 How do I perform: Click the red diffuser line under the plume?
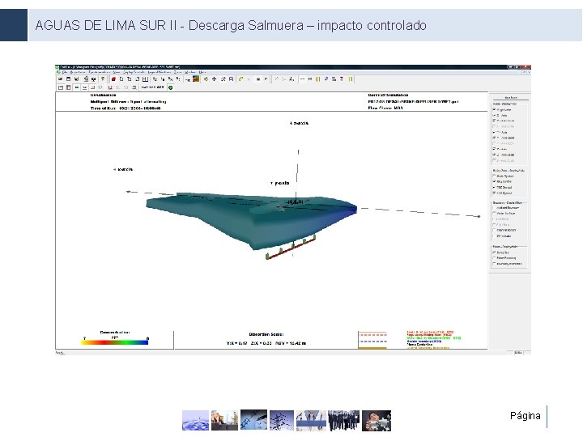point(291,248)
